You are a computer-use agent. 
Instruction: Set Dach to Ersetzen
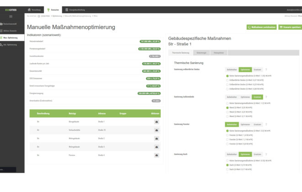[x=257, y=155]
